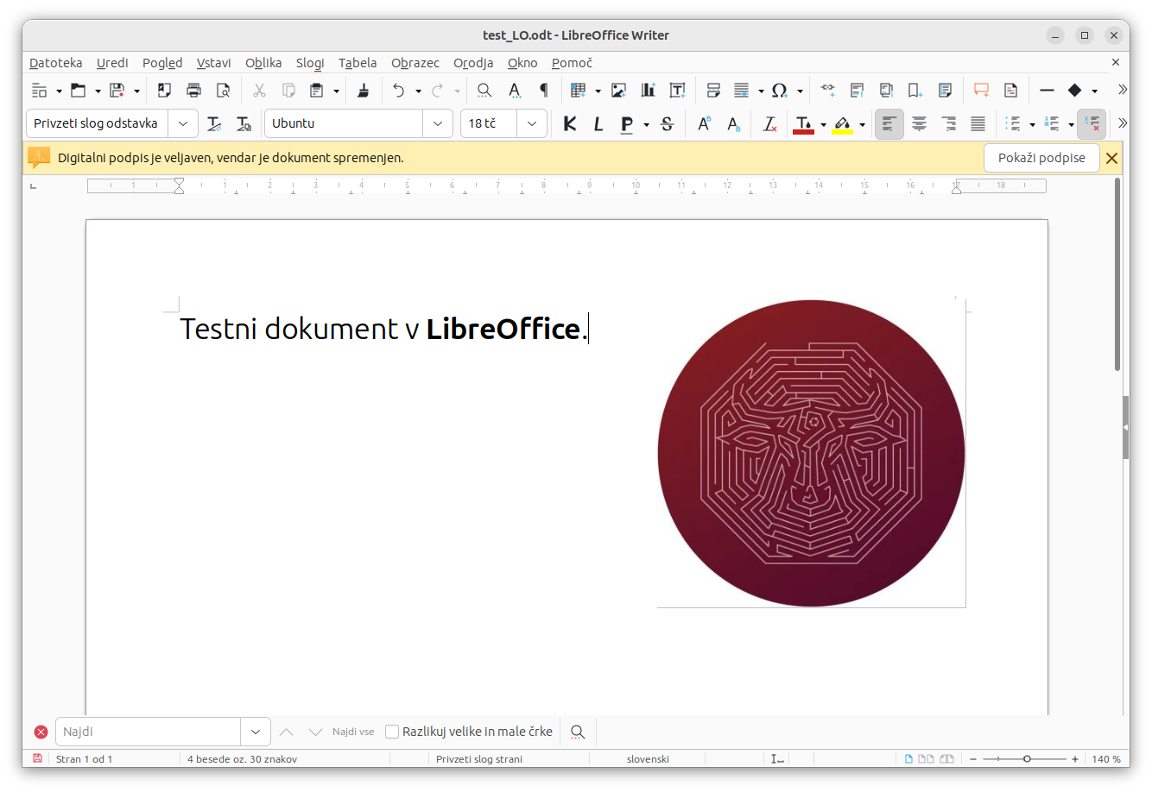
Task: Open font color dropdown arrow
Action: click(x=823, y=125)
